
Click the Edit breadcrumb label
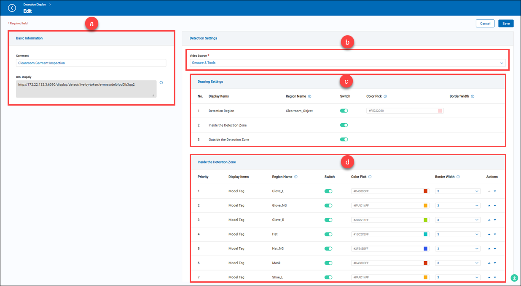[27, 11]
